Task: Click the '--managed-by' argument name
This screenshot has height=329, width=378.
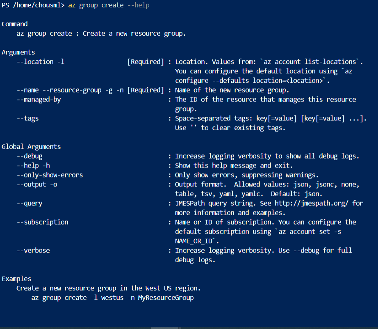Action: [x=39, y=100]
